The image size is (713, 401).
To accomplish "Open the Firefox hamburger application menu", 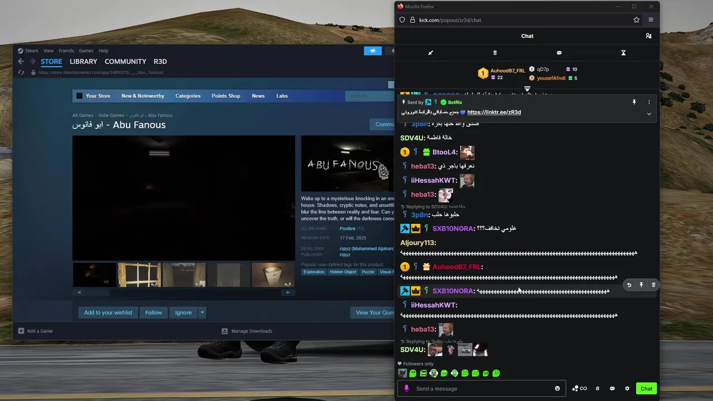I will coord(651,20).
